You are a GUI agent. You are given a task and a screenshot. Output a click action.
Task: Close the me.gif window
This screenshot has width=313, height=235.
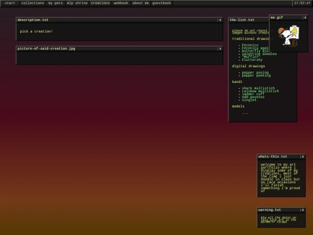pos(305,17)
